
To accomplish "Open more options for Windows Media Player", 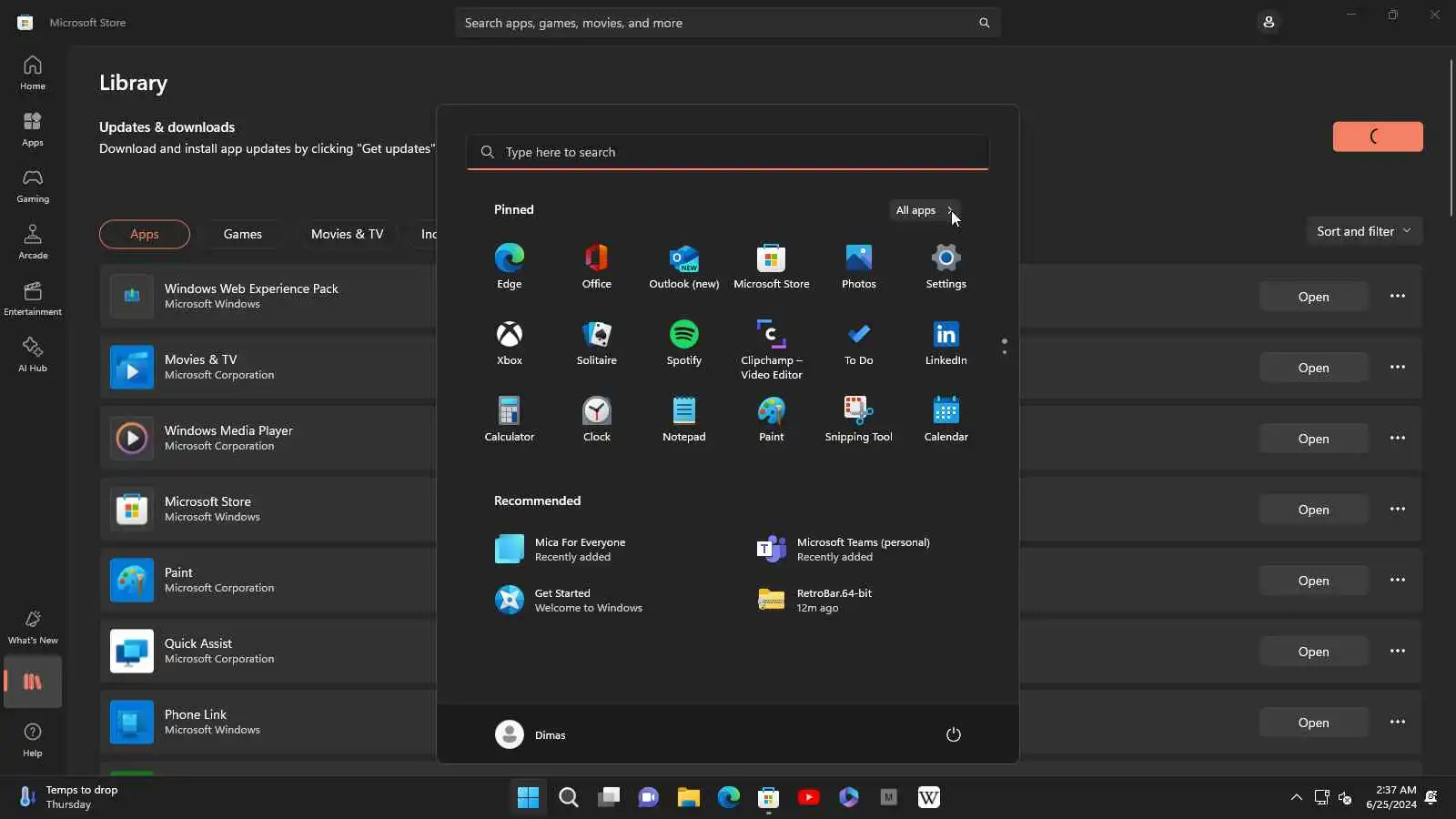I will point(1397,438).
